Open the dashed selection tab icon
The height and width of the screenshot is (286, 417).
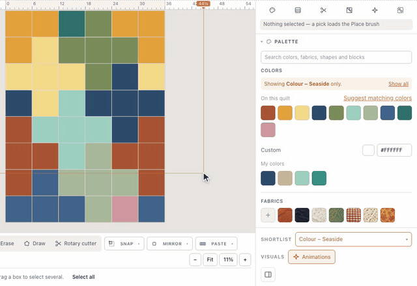(400, 10)
